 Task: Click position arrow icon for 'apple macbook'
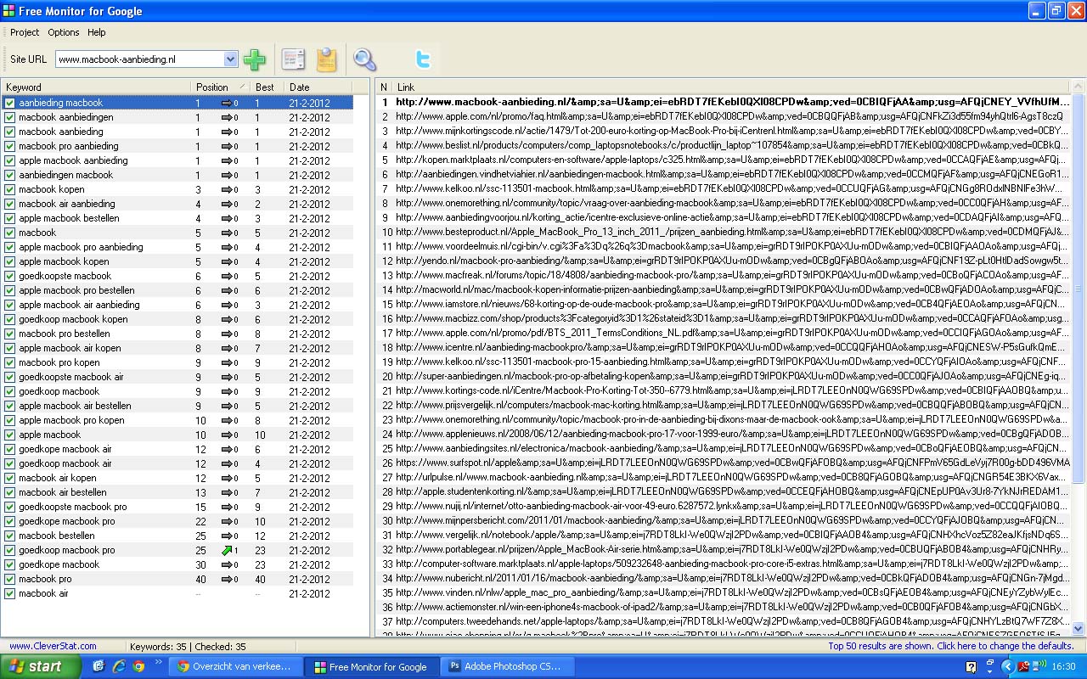click(x=227, y=435)
